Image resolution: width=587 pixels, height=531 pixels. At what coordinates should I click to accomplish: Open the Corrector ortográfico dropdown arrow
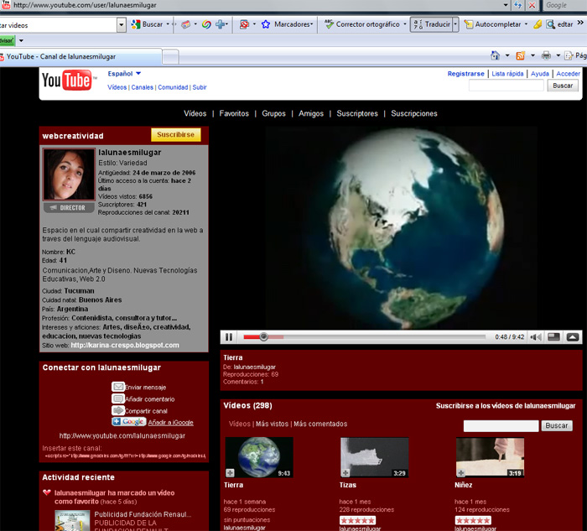(405, 24)
